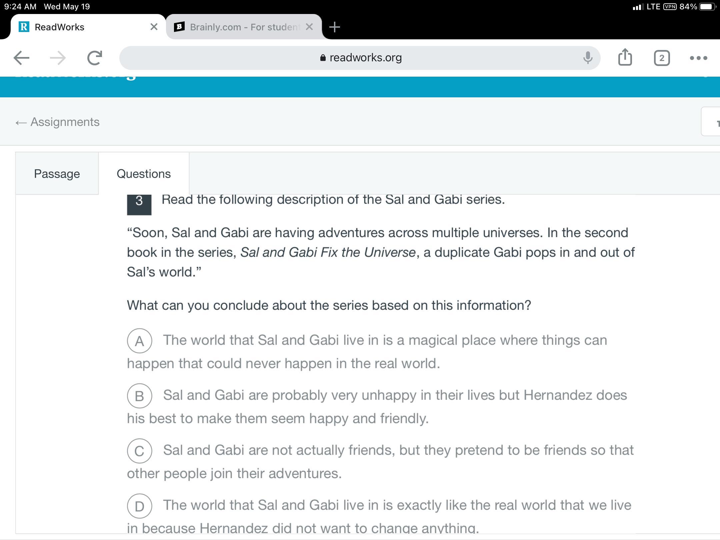Screen dimensions: 720x540
Task: Open the tab switcher showing 2
Action: (x=662, y=58)
